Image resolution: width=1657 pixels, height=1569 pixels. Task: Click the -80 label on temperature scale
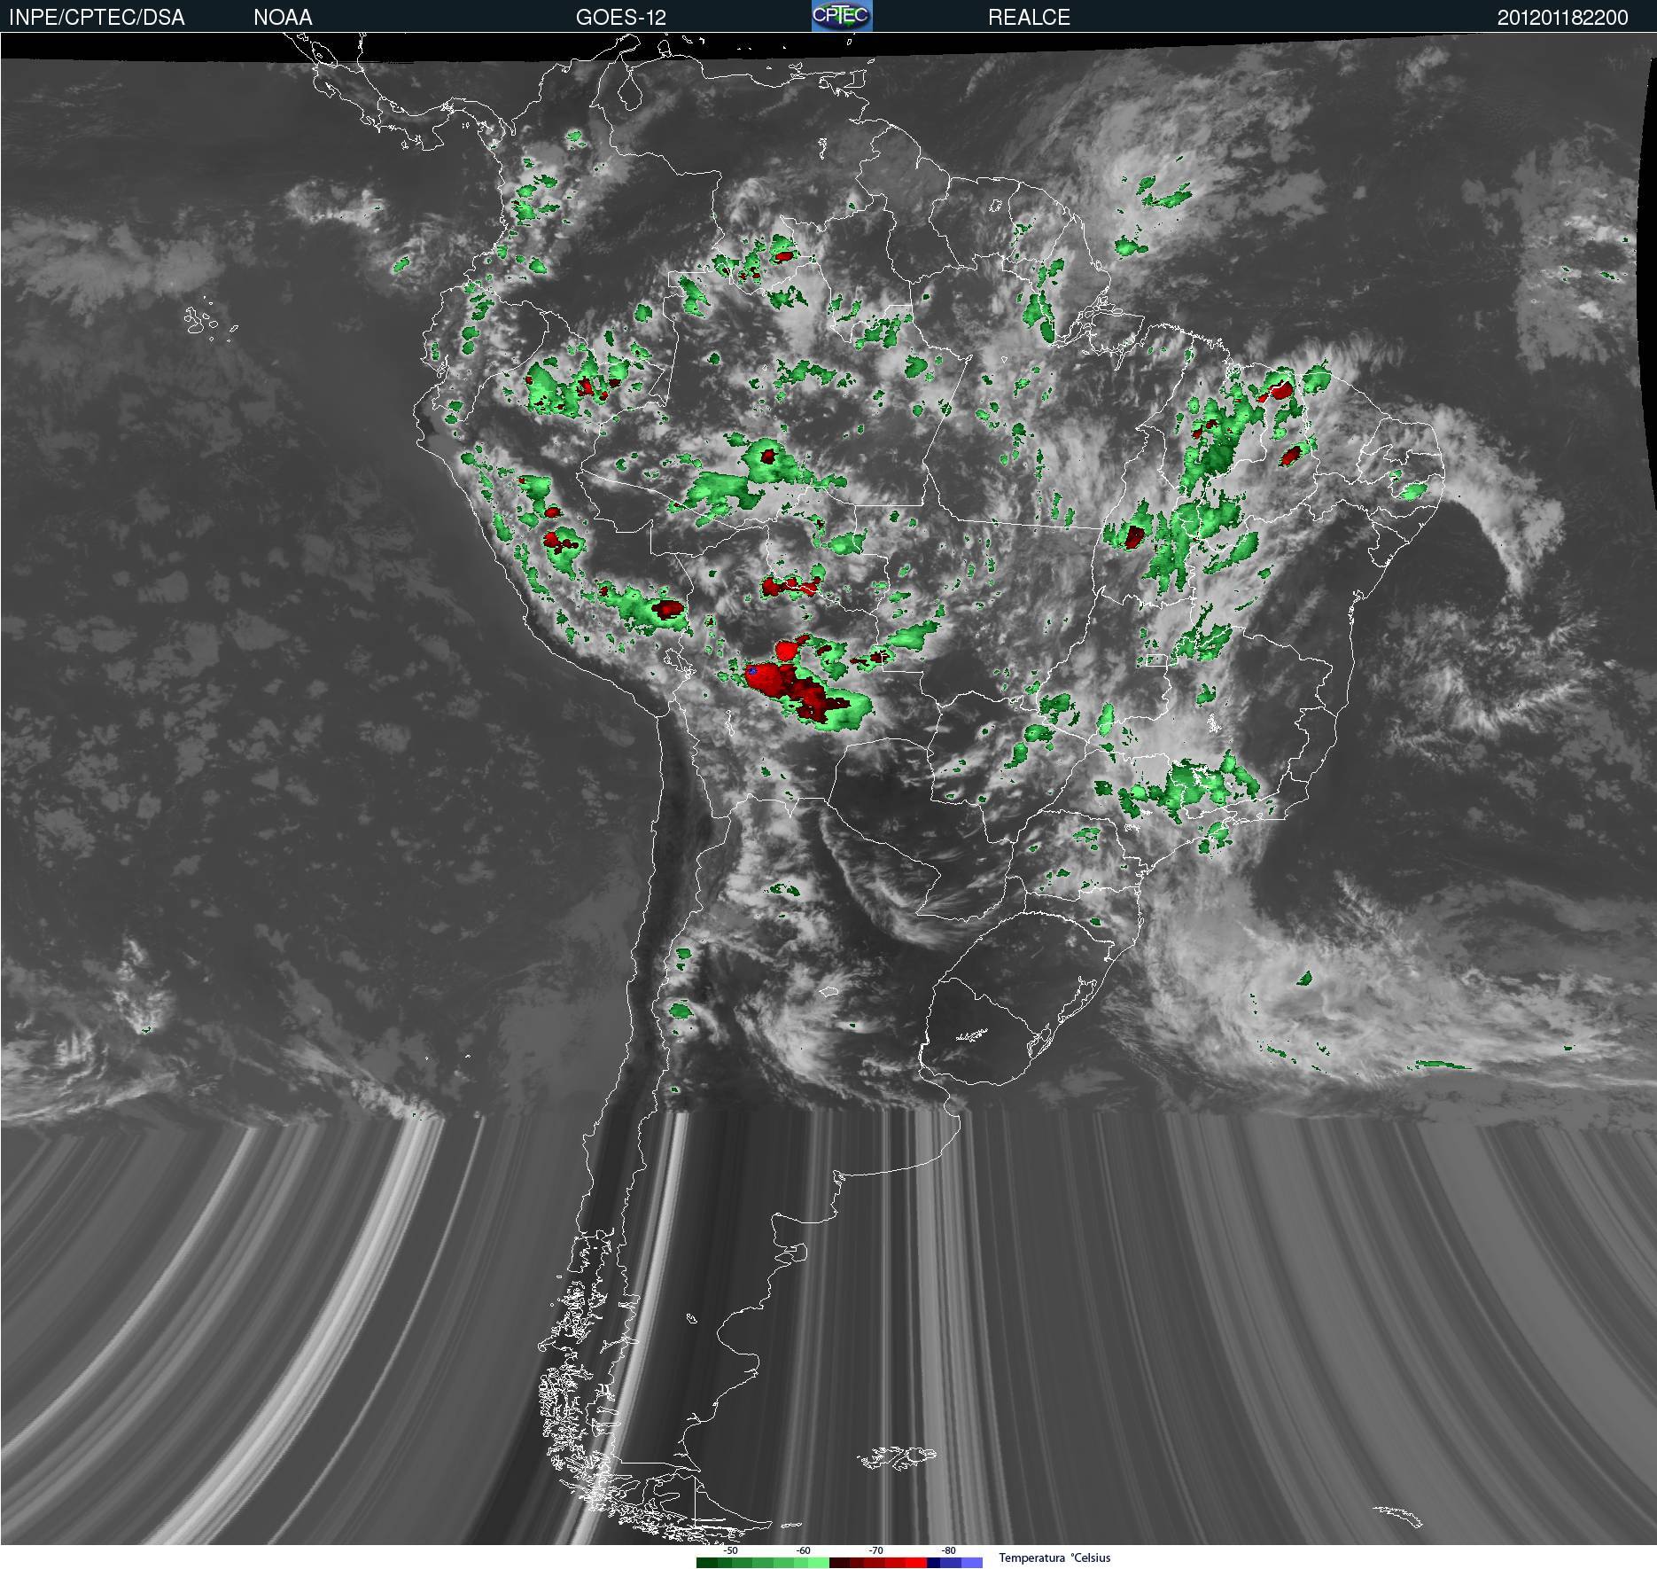point(948,1550)
